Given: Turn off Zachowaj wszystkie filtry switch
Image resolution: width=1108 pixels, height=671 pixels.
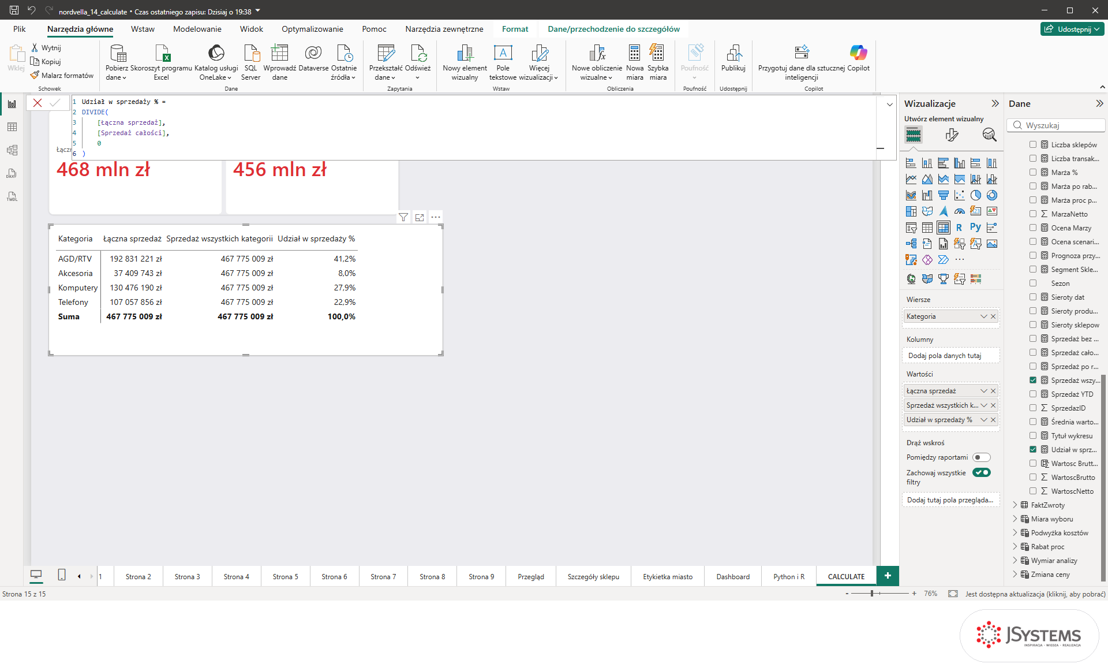Looking at the screenshot, I should coord(981,472).
